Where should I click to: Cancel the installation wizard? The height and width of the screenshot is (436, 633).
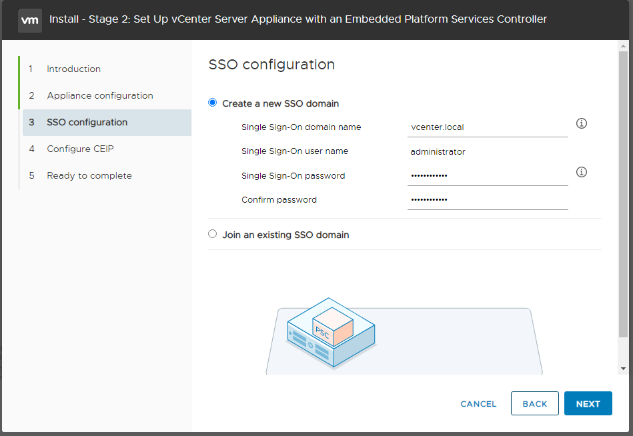tap(478, 404)
